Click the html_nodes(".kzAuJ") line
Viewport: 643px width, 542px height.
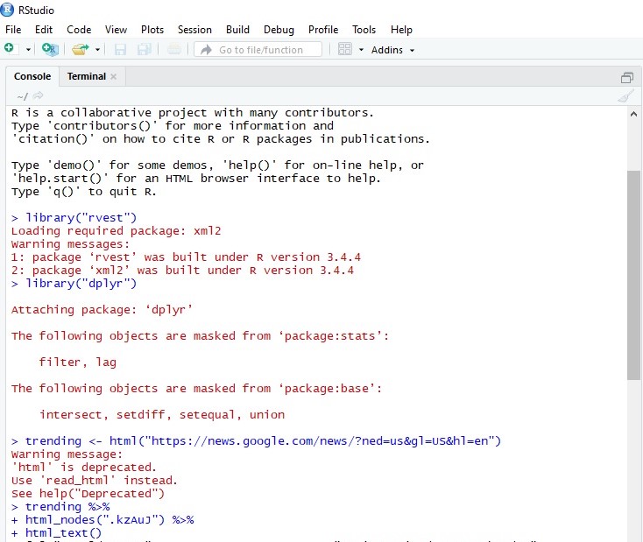(102, 520)
